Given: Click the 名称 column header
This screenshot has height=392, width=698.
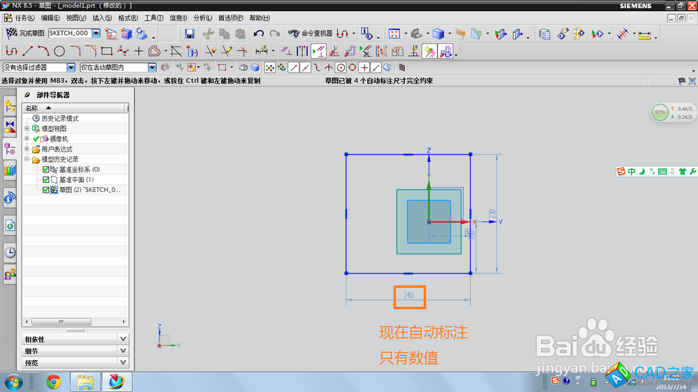Looking at the screenshot, I should pyautogui.click(x=75, y=108).
